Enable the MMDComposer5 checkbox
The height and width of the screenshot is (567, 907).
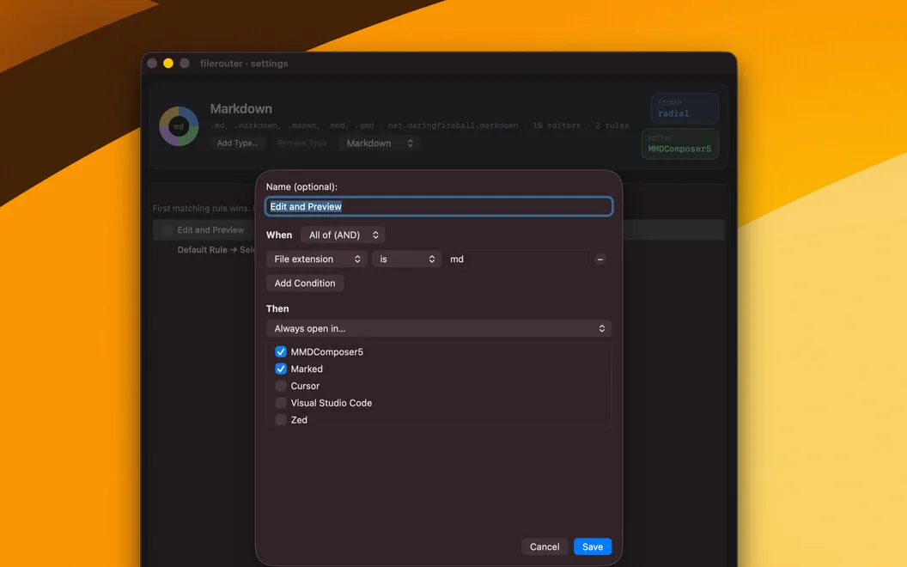click(281, 351)
